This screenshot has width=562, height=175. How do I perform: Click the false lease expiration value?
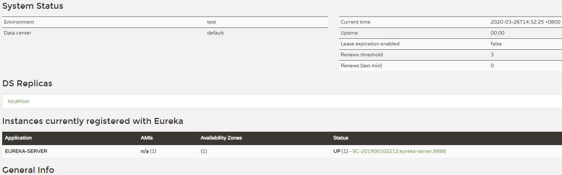496,44
